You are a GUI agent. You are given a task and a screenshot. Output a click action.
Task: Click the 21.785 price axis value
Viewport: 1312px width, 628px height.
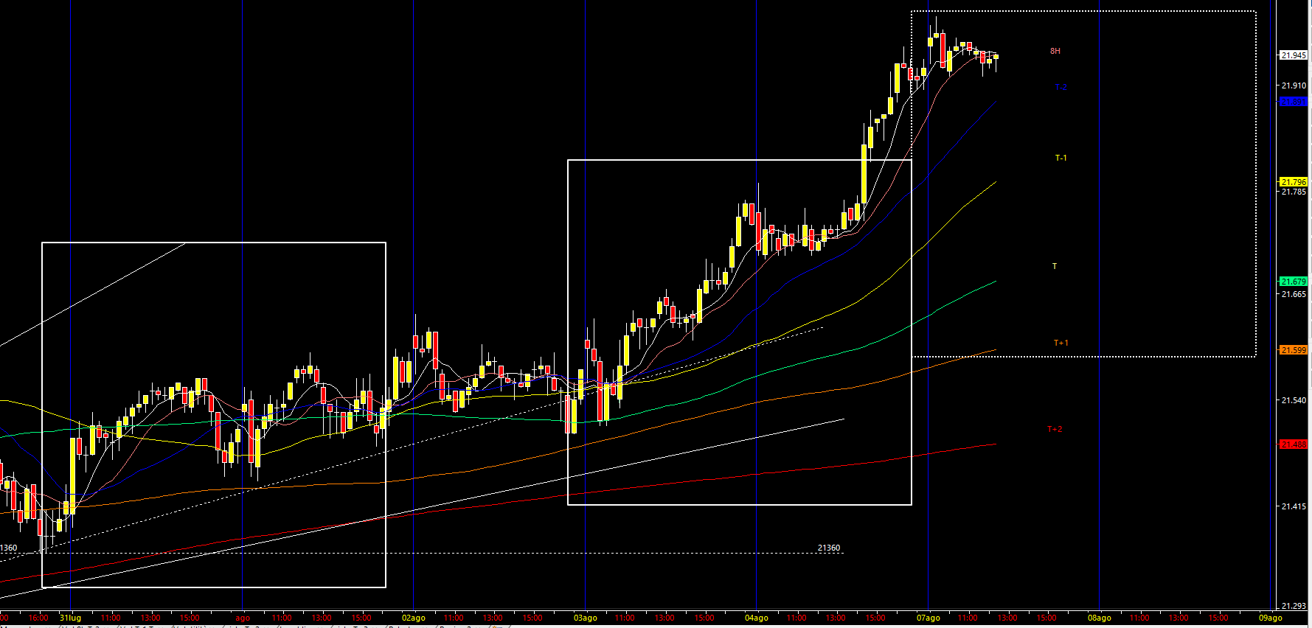1294,192
